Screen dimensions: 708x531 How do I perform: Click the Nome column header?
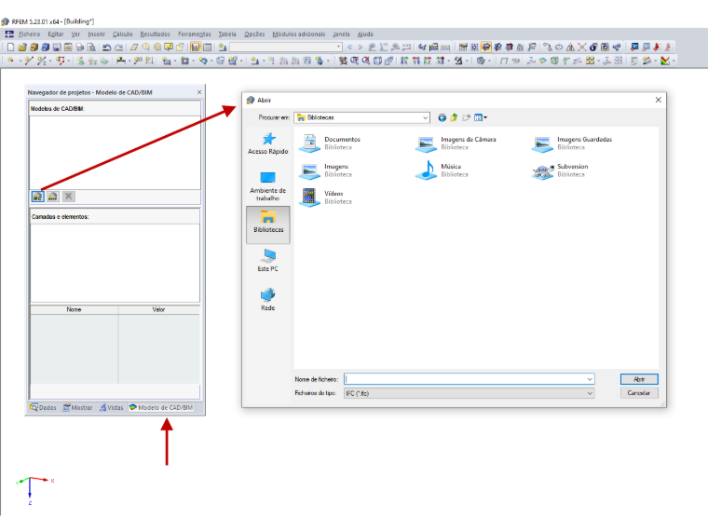[x=74, y=309]
